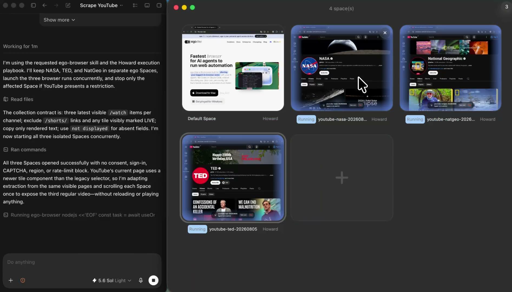Click the 4 space(s) window title
Image resolution: width=512 pixels, height=292 pixels.
(342, 8)
